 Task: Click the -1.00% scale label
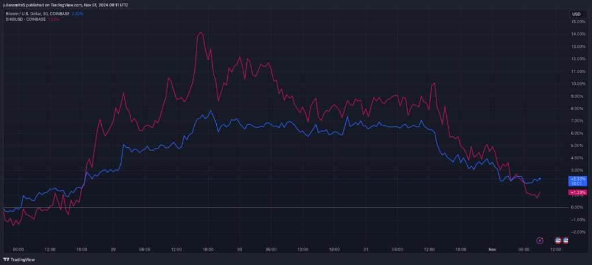579,220
